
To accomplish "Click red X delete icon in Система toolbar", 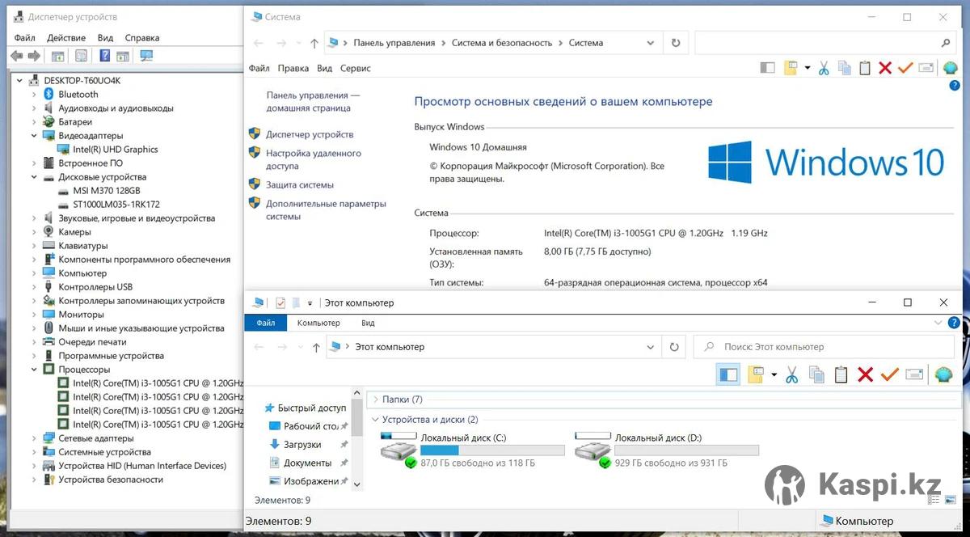I will [x=885, y=68].
